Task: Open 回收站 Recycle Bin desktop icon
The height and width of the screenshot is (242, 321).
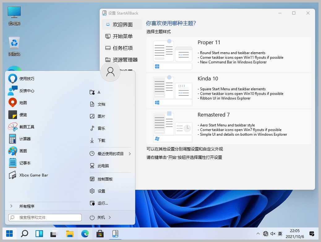Action: pyautogui.click(x=14, y=46)
